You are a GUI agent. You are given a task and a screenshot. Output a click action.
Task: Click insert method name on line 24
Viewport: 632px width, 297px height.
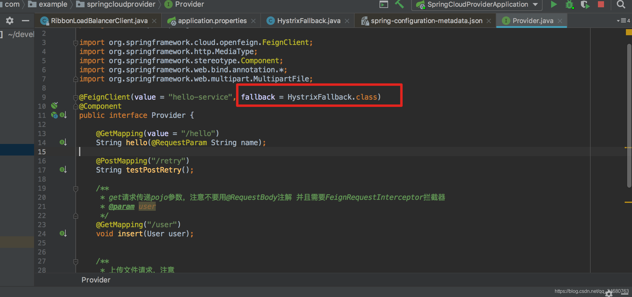click(130, 234)
